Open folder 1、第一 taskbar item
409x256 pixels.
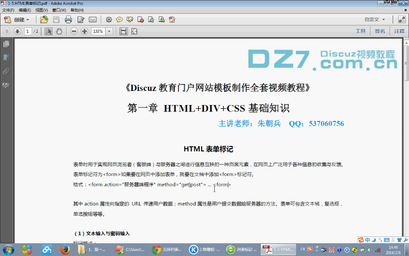click(93, 250)
